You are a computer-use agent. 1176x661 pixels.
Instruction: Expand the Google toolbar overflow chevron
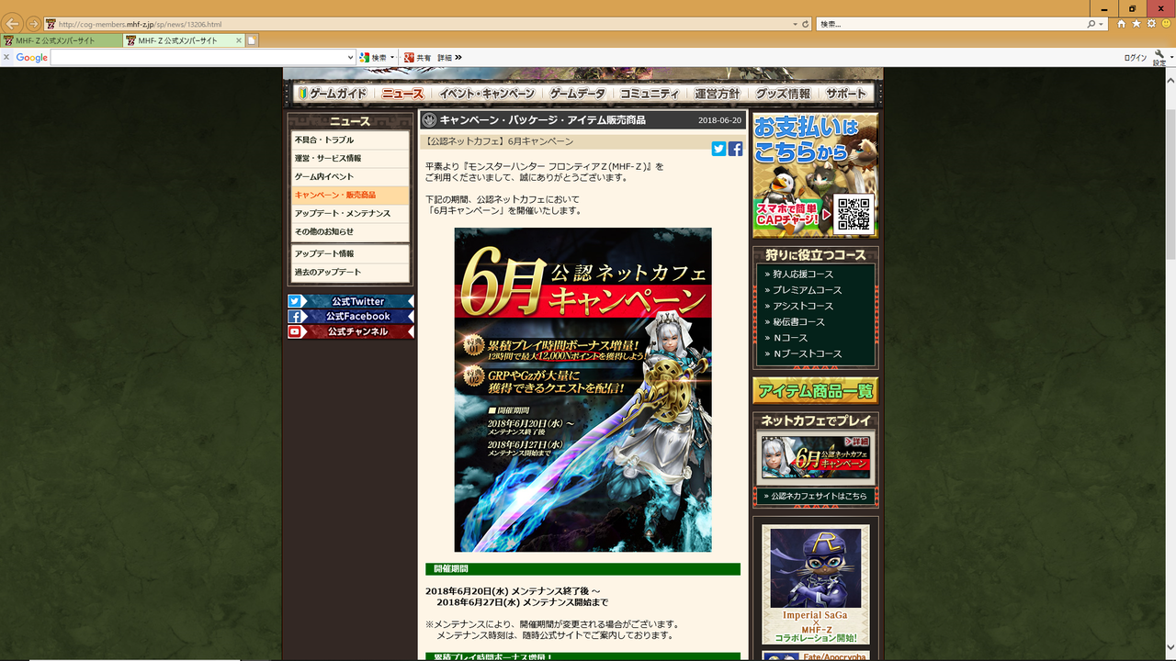tap(458, 57)
